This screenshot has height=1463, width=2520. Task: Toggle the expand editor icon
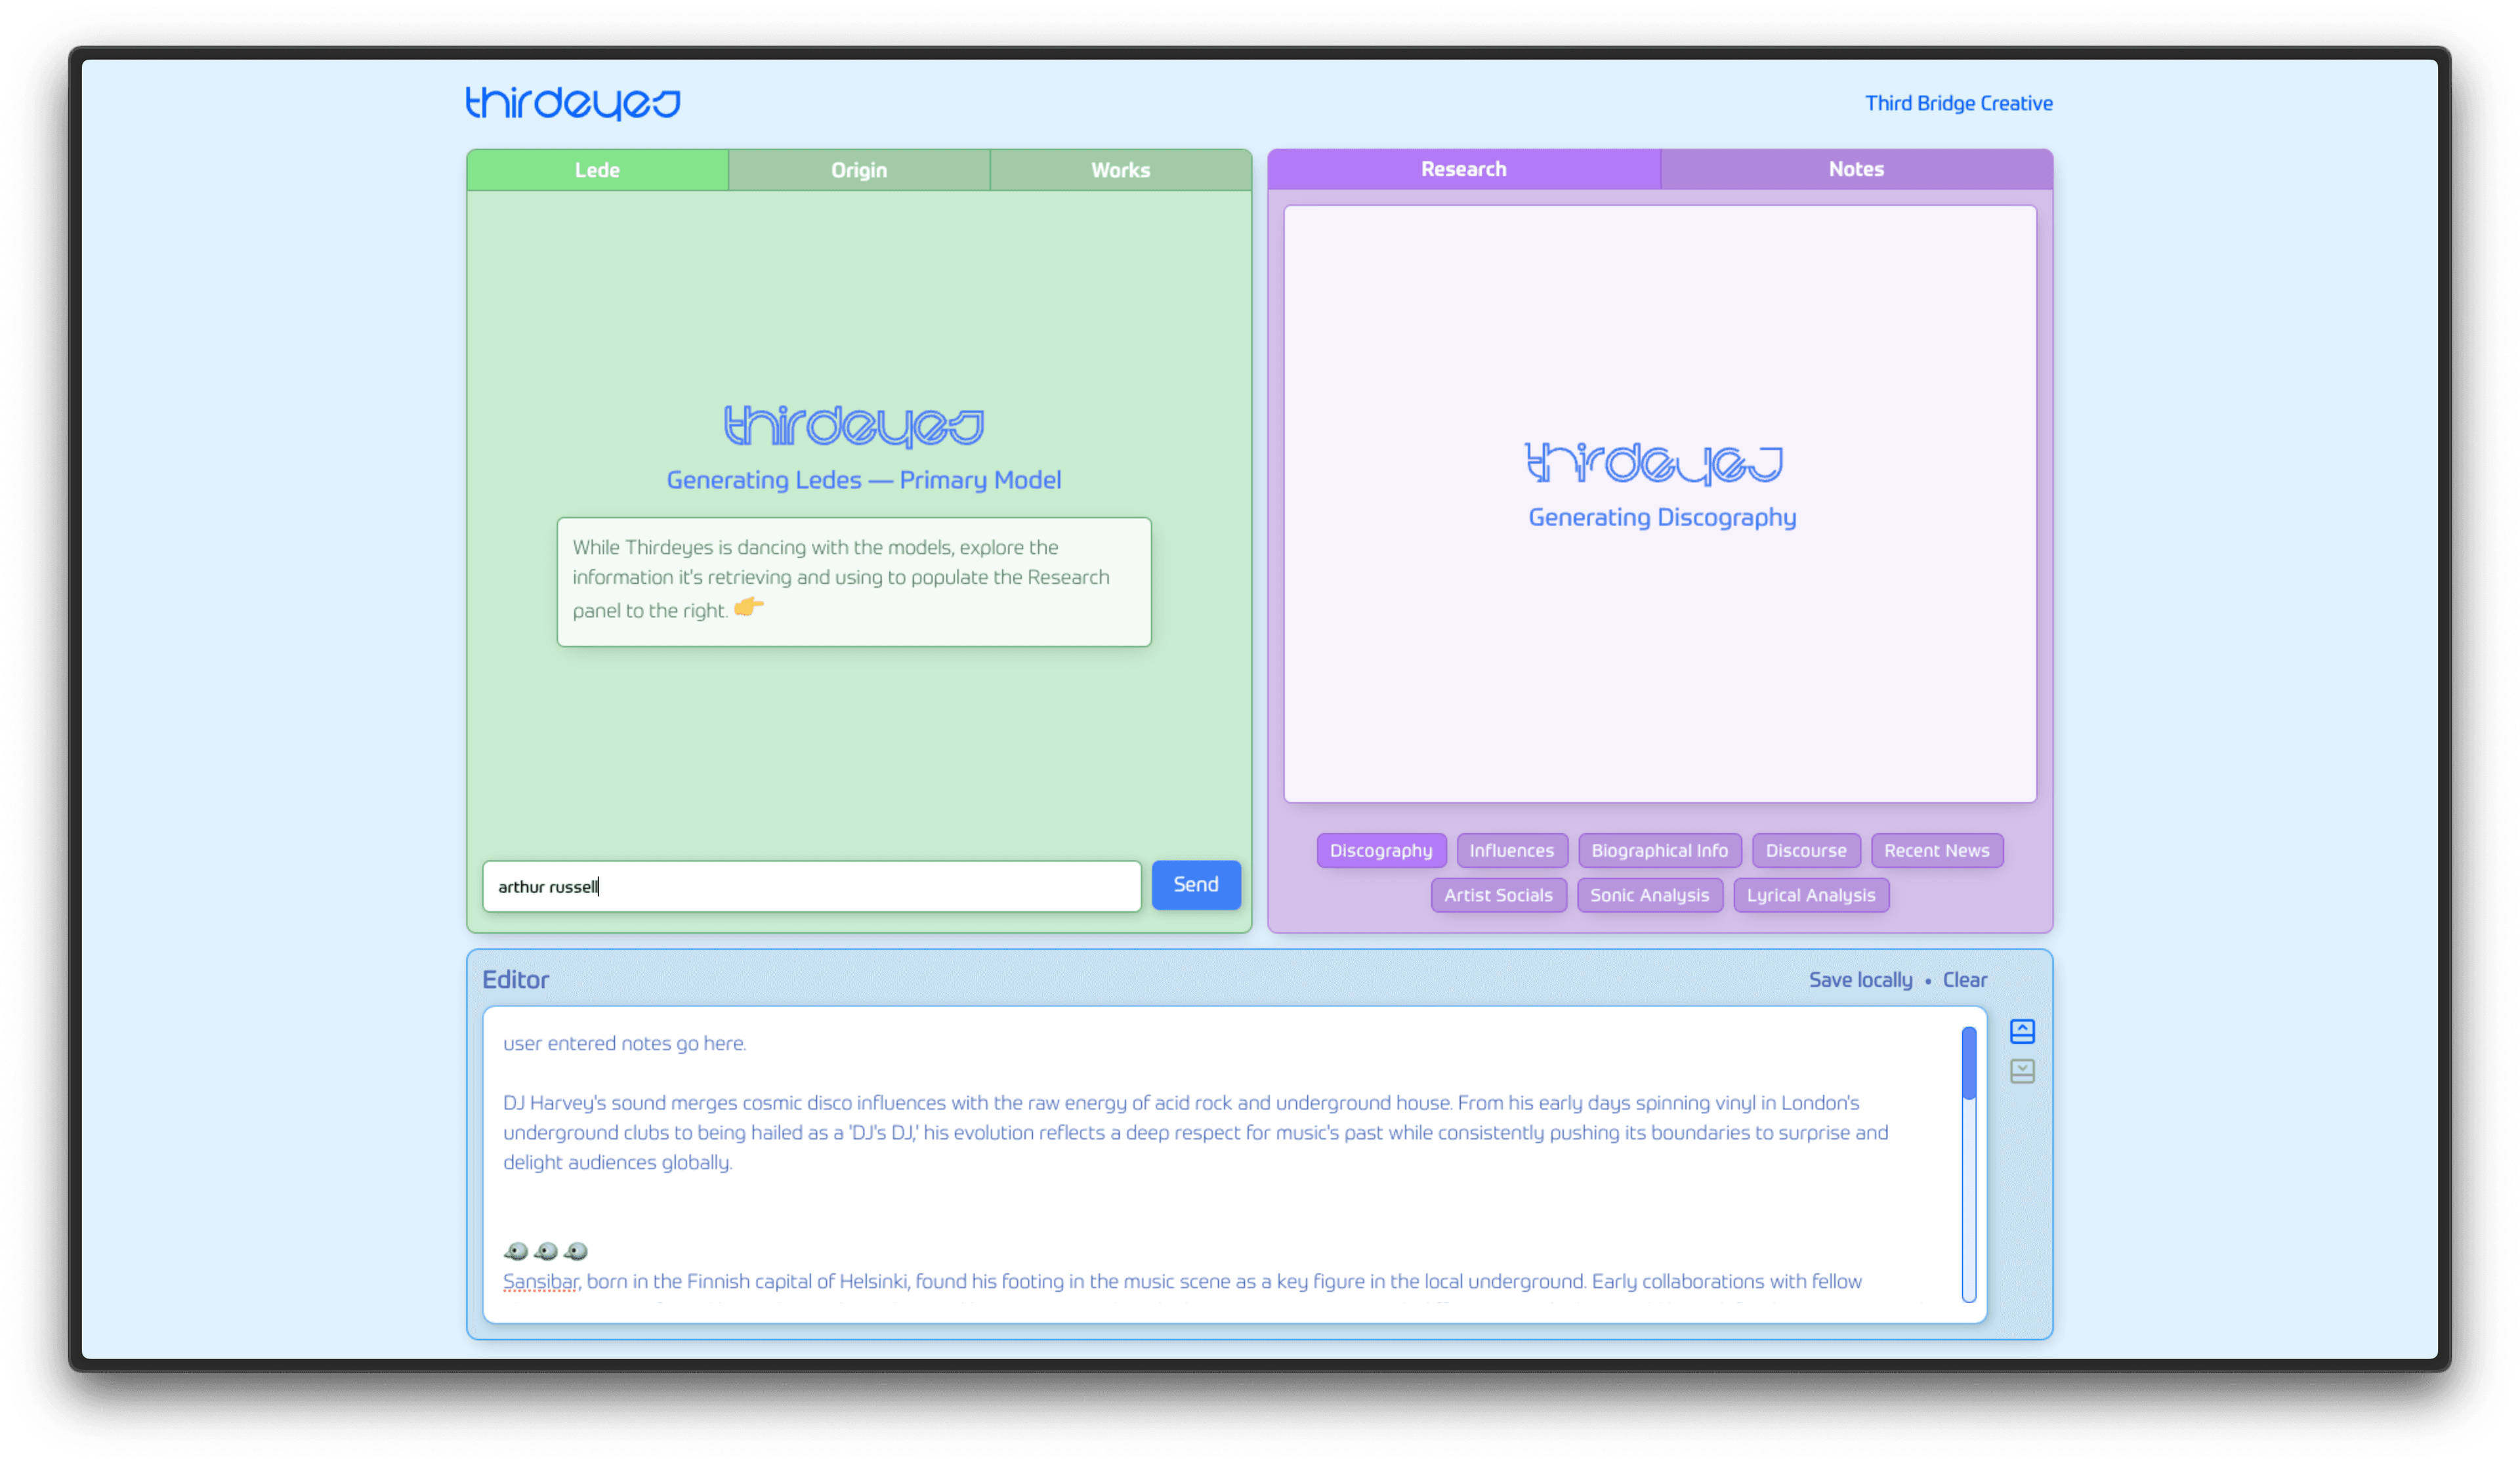(x=2020, y=1029)
